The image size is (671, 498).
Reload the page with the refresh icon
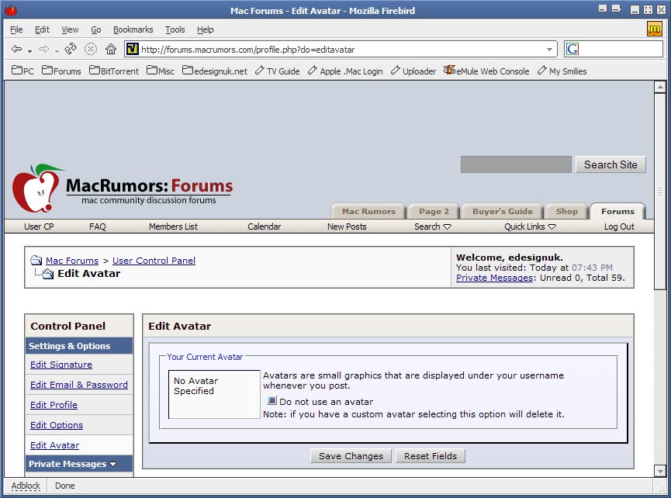(x=71, y=49)
